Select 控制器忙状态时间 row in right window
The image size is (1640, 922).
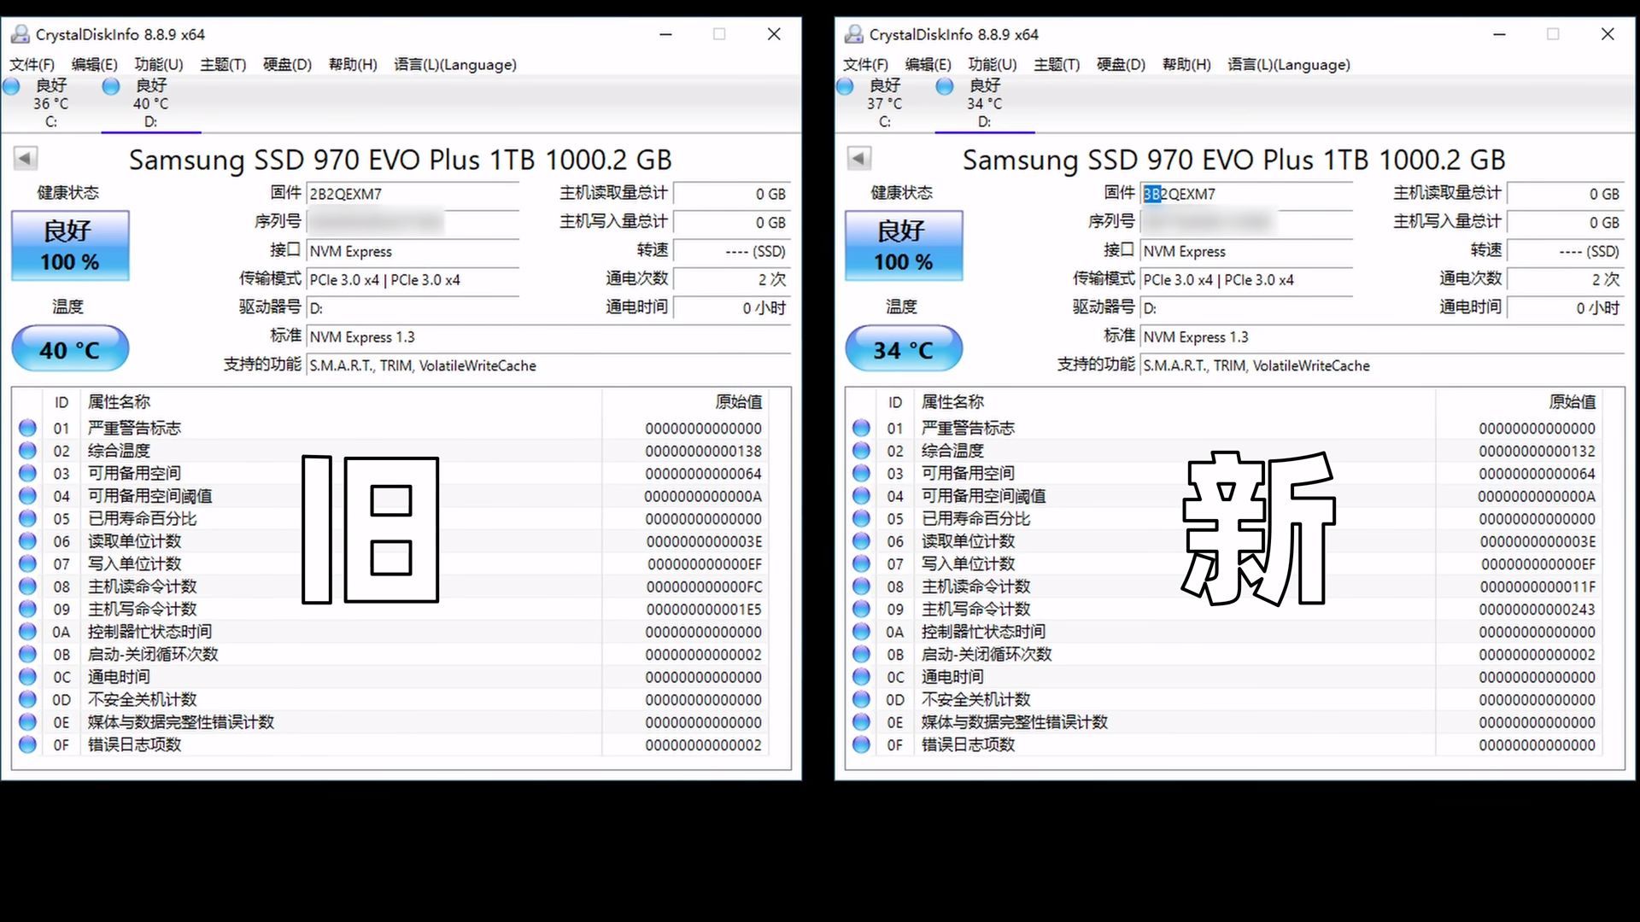(x=1225, y=632)
